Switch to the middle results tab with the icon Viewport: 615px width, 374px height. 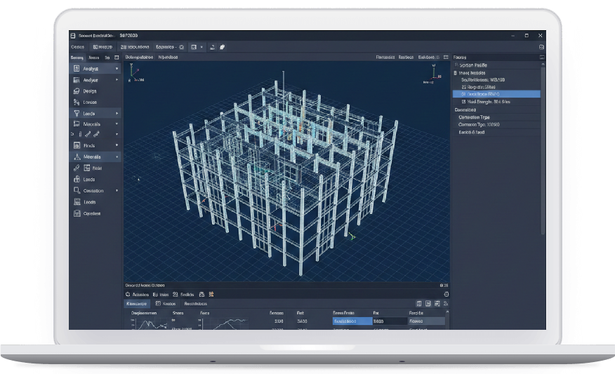pos(166,304)
